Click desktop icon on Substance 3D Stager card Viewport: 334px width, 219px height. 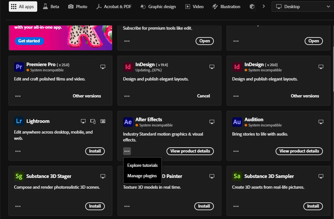[103, 176]
